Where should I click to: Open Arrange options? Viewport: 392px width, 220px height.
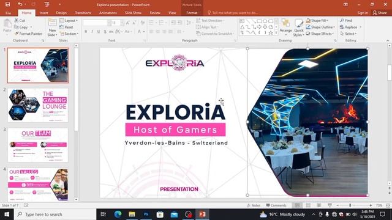coord(285,27)
